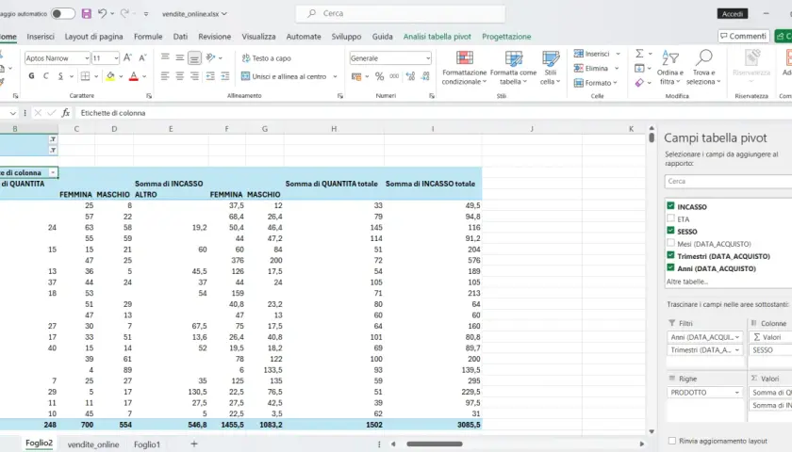The height and width of the screenshot is (452, 792).
Task: Open PRODOTTO row field dropdown
Action: [737, 393]
